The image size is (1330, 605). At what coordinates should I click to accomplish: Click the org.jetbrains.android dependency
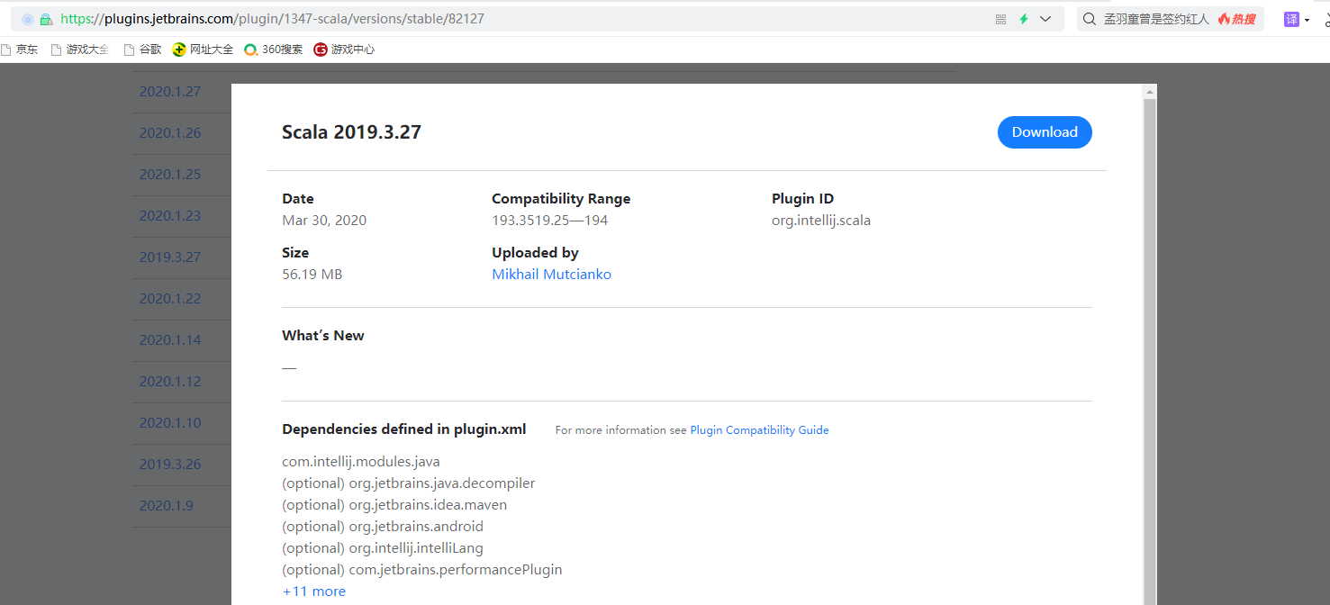(x=416, y=527)
